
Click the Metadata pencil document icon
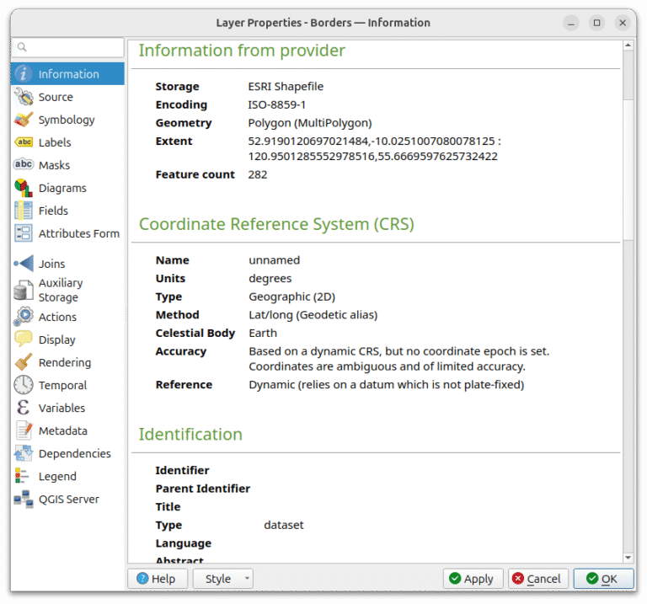pyautogui.click(x=24, y=430)
